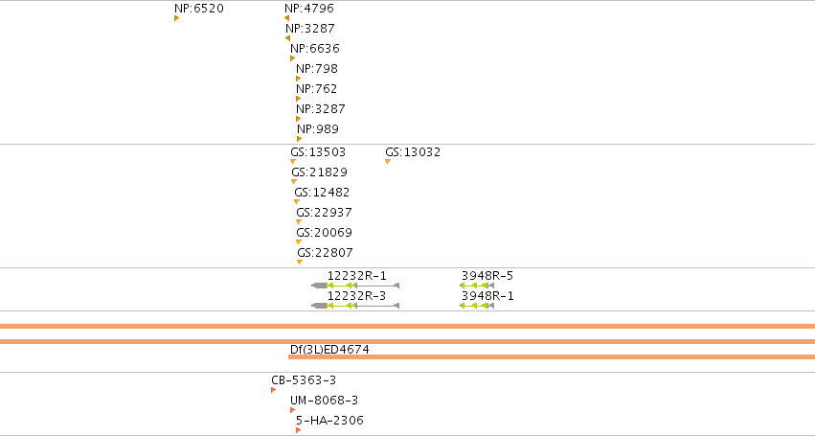Click the 12232R-1 label
815x436 pixels.
pyautogui.click(x=357, y=276)
